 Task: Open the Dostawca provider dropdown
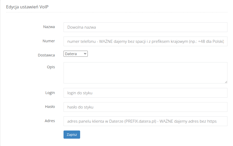(x=75, y=54)
